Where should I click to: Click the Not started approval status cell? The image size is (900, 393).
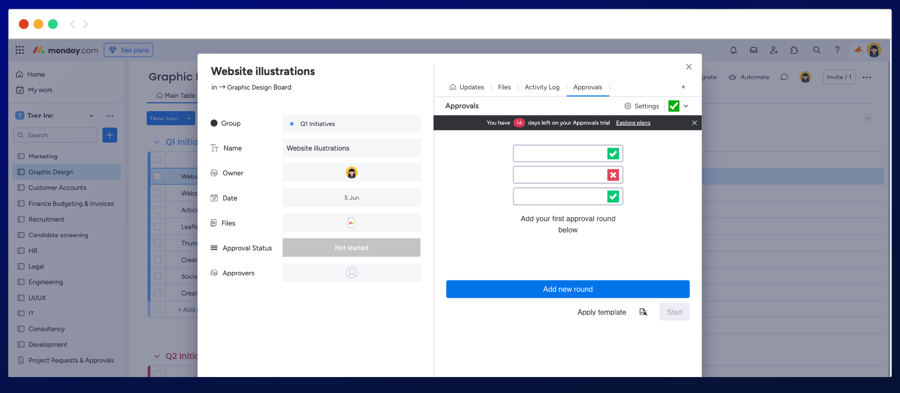tap(352, 248)
